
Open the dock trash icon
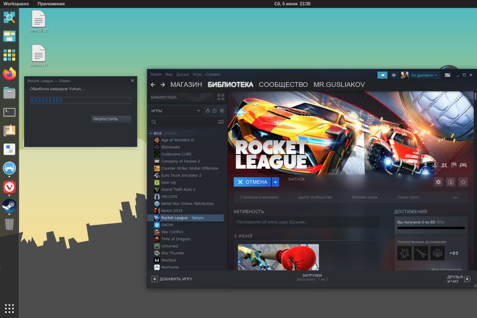point(9,224)
